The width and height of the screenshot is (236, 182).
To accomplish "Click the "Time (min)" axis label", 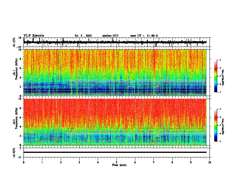I will [119, 165].
